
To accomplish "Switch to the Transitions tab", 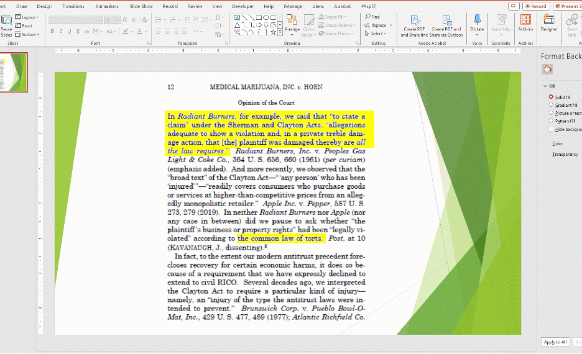I will click(73, 6).
